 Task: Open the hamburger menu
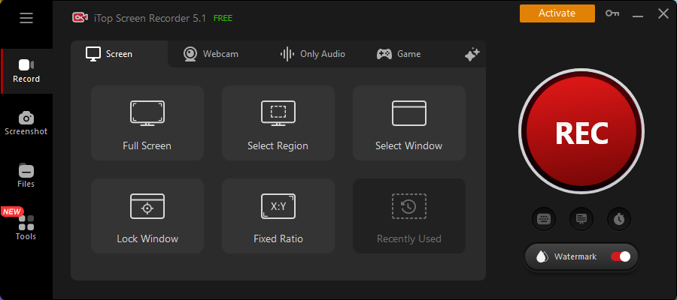pyautogui.click(x=26, y=18)
